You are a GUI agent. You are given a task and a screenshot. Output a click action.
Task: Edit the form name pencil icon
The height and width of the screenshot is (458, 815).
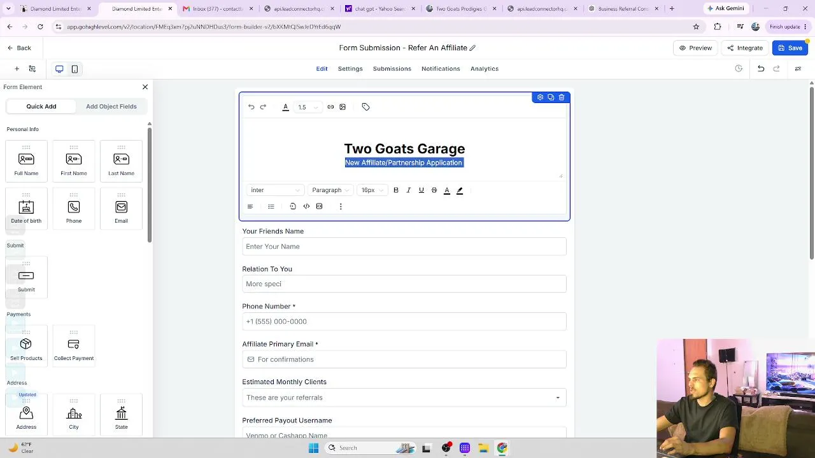click(472, 48)
